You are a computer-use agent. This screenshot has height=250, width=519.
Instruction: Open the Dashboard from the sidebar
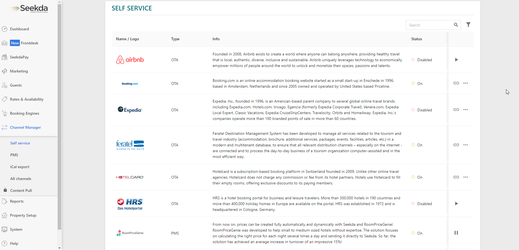pos(19,29)
